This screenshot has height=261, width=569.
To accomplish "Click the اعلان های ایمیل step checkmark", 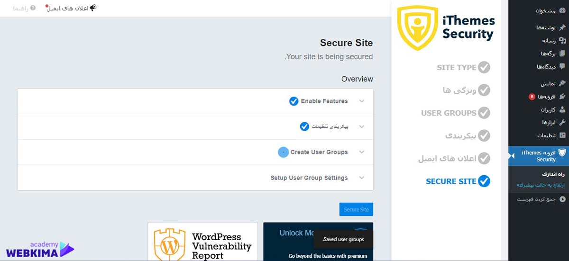I will 484,158.
